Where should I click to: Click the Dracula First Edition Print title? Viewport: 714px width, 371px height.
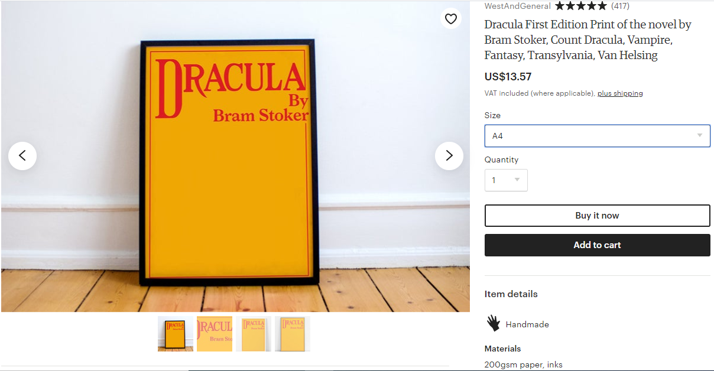click(x=588, y=40)
